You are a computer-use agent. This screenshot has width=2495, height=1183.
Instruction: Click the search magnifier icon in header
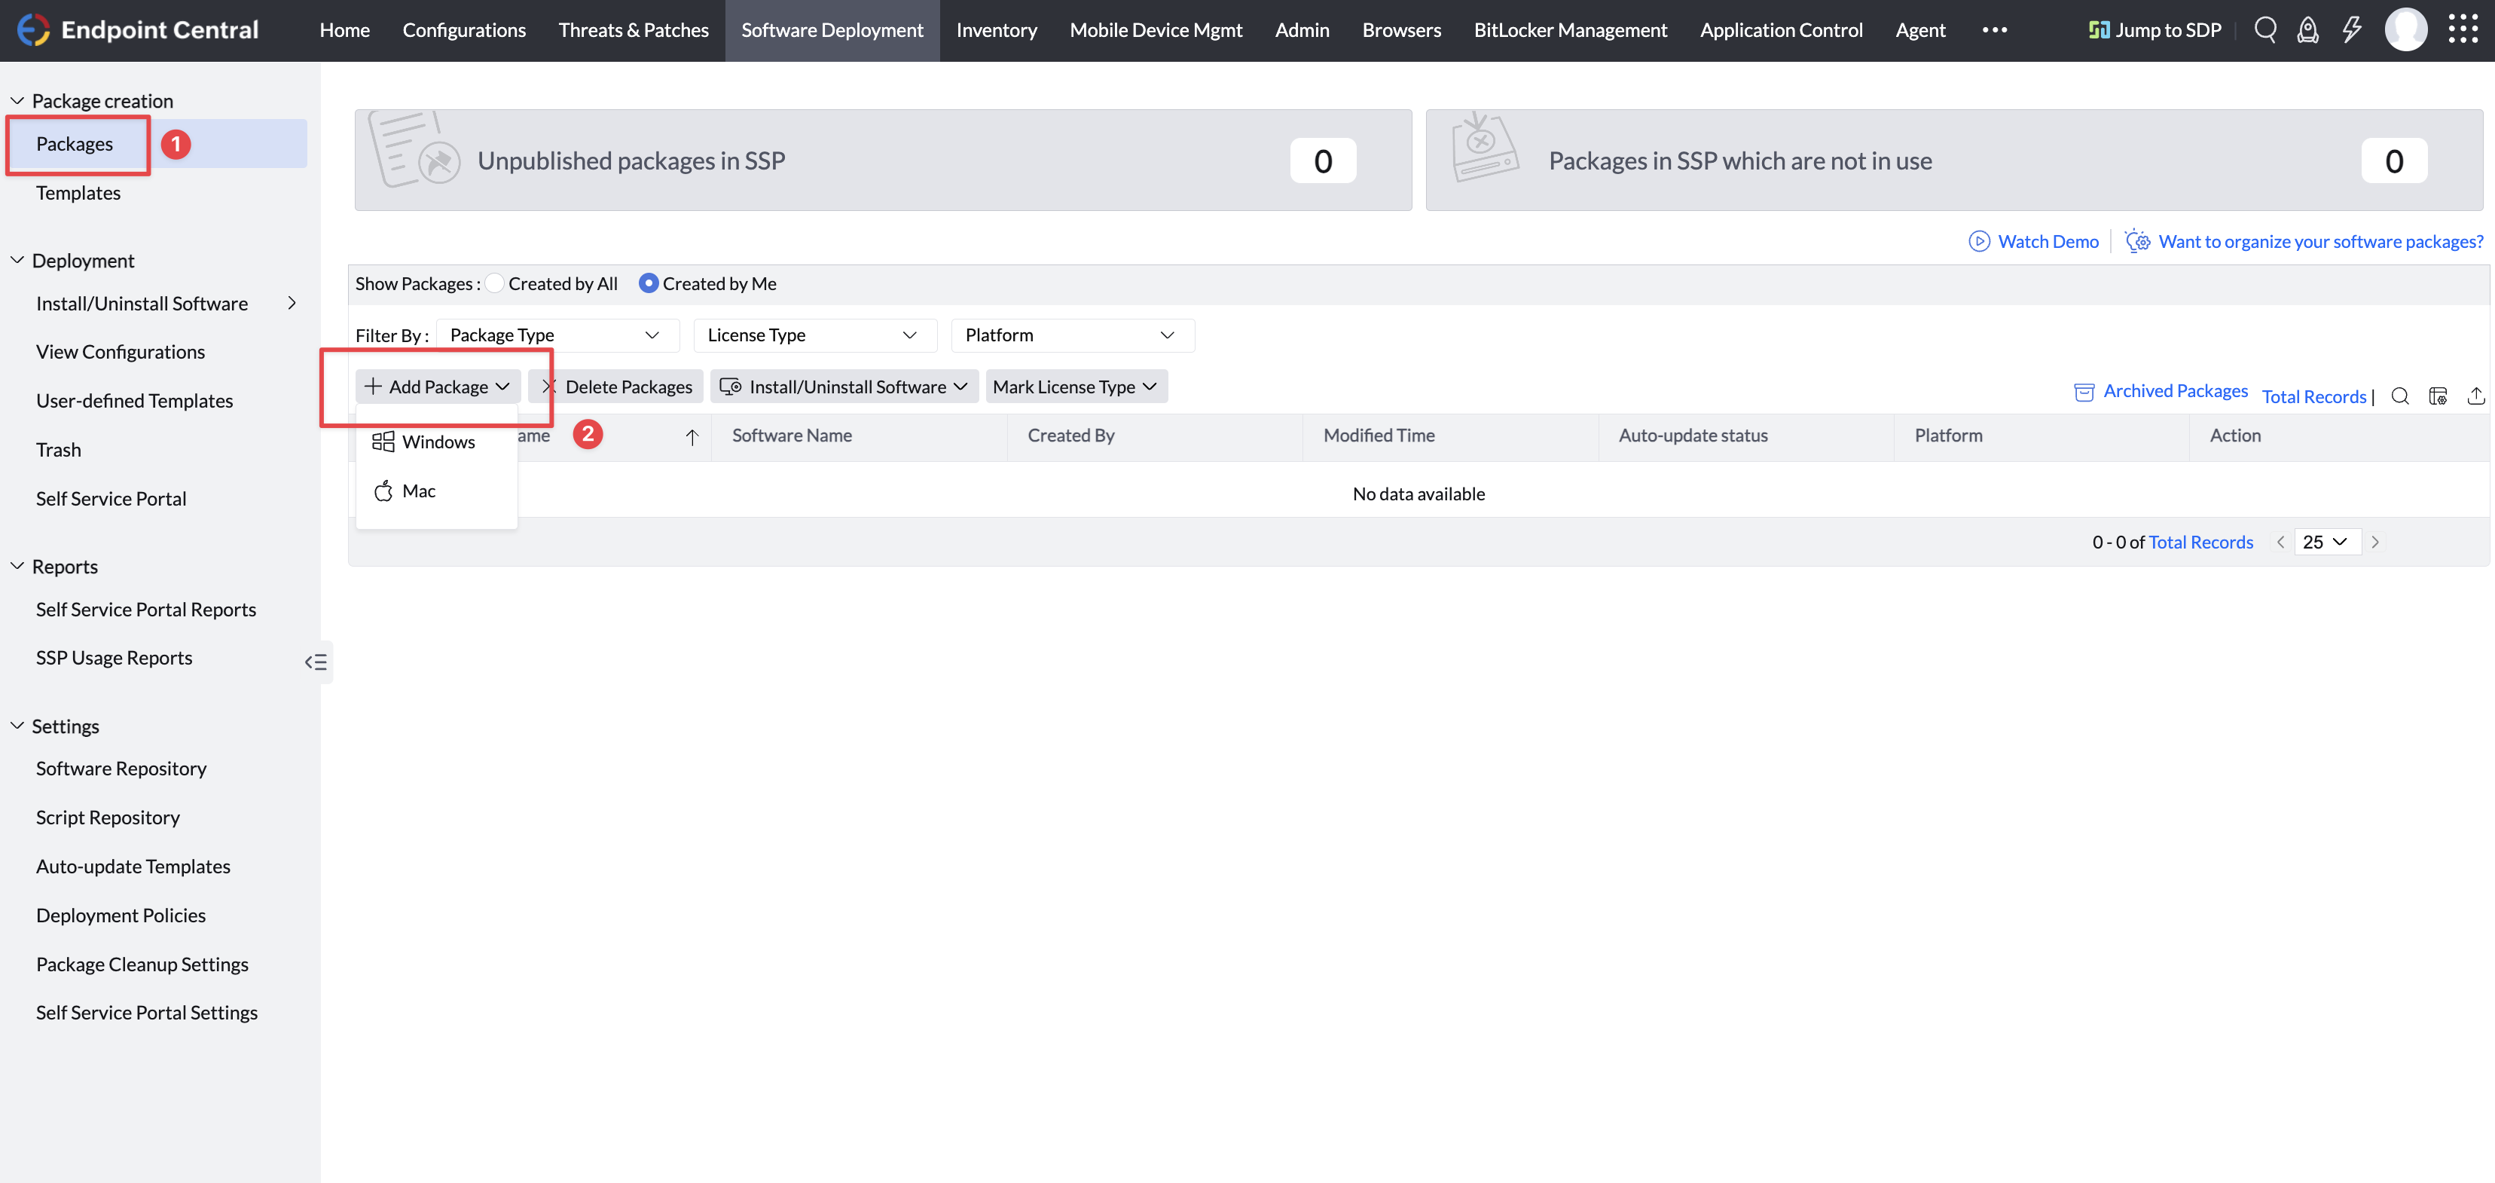(x=2264, y=29)
